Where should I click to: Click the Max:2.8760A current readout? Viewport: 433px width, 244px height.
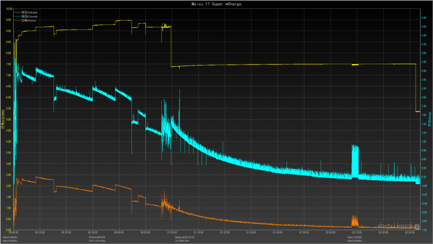355,237
